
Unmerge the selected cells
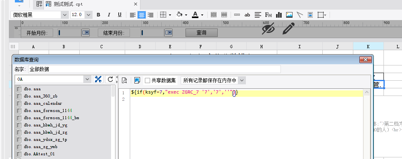(x=224, y=15)
